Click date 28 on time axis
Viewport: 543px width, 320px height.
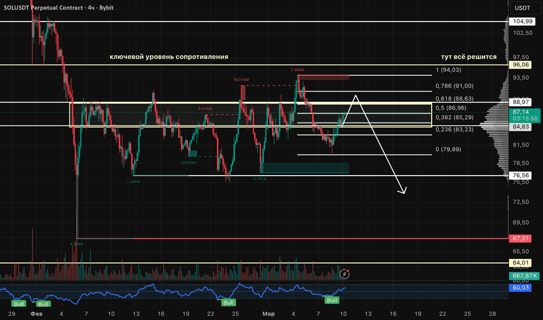pos(492,314)
